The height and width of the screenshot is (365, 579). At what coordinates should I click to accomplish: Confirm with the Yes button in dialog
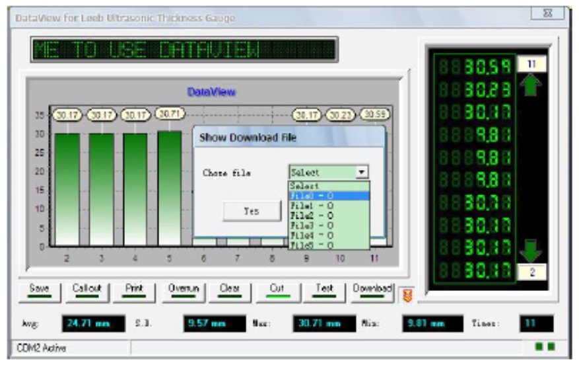[252, 211]
